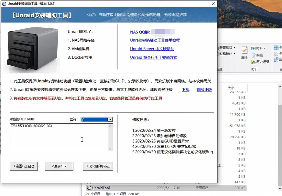Click the 编辑 (Edit) icon in the ribbon
This screenshot has width=282, height=196.
pos(255,55)
